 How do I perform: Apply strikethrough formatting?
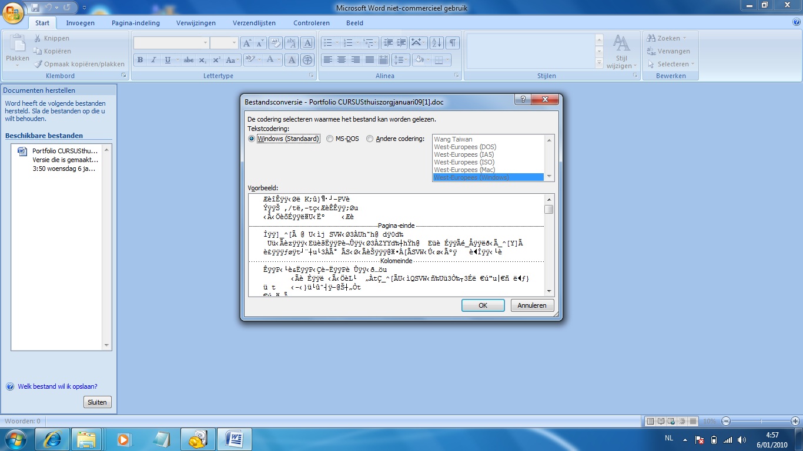pos(189,60)
